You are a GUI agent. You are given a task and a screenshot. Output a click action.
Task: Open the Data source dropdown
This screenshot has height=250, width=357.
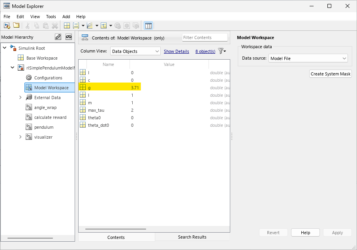pos(308,58)
